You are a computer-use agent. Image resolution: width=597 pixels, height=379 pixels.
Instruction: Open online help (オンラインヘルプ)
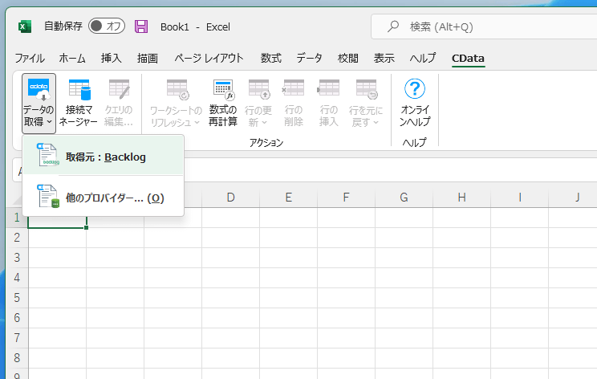point(415,103)
